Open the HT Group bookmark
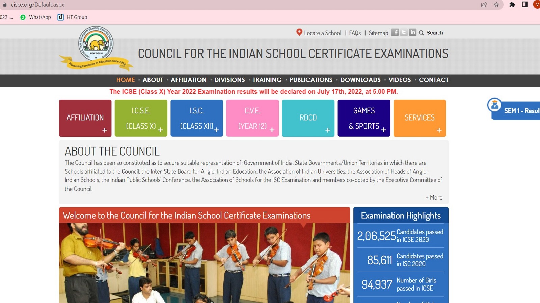 pyautogui.click(x=72, y=17)
